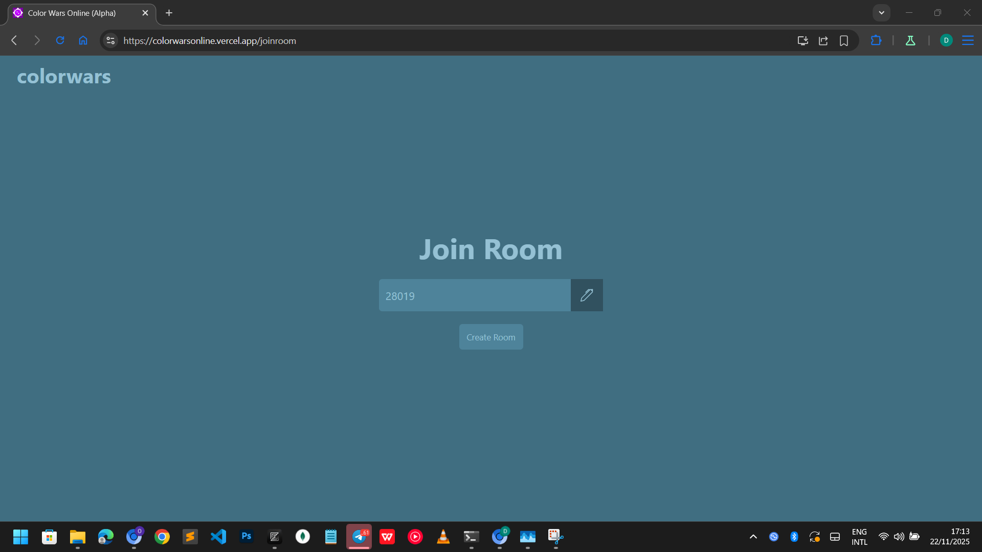982x552 pixels.
Task: Expand the tab search dropdown
Action: click(x=881, y=13)
